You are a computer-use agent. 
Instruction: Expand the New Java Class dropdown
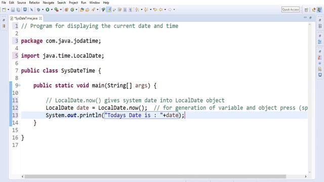76,10
